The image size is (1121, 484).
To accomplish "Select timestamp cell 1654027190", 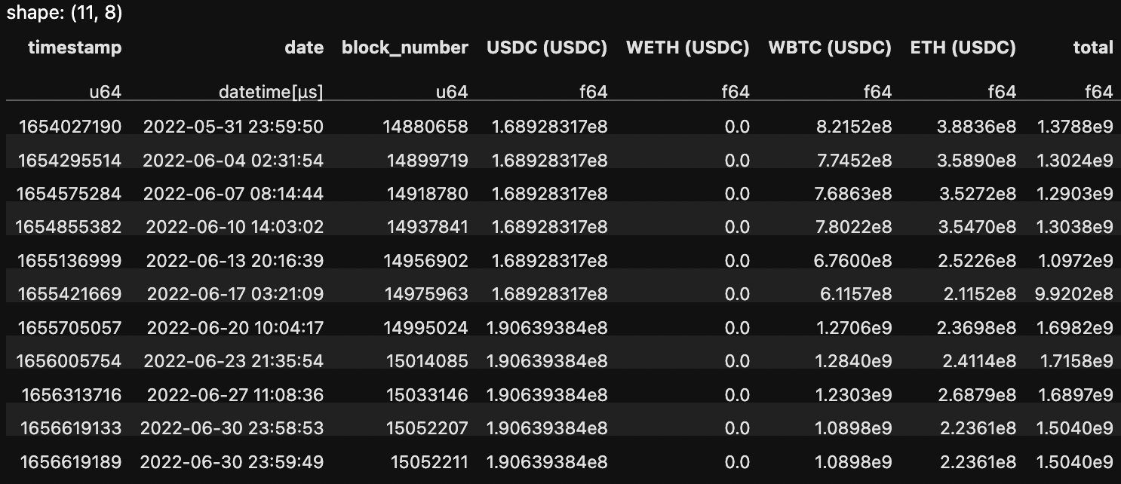I will click(x=69, y=127).
